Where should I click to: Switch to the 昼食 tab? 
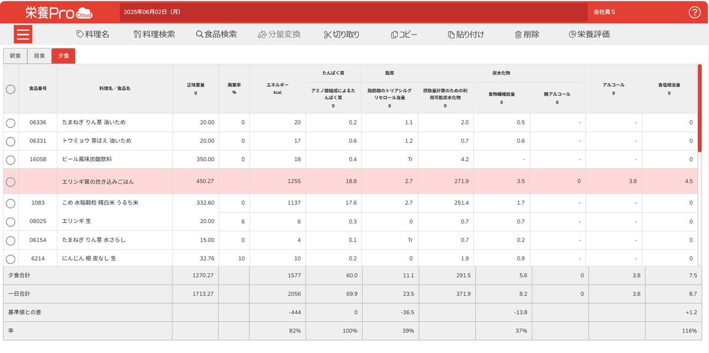pyautogui.click(x=39, y=56)
